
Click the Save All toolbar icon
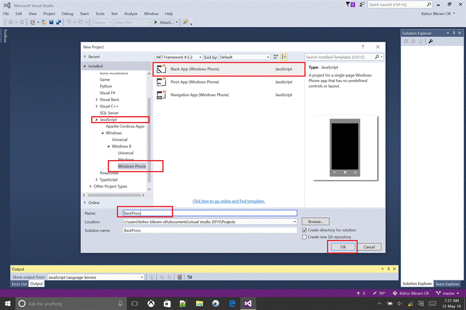pyautogui.click(x=59, y=22)
